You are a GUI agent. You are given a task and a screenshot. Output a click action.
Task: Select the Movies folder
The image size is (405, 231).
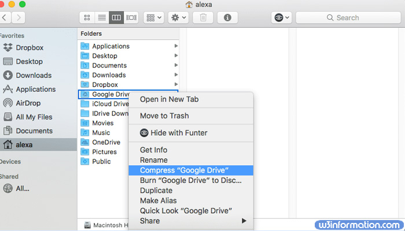point(104,123)
